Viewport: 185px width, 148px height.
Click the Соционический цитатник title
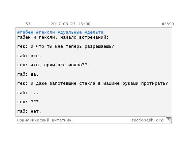click(x=44, y=120)
